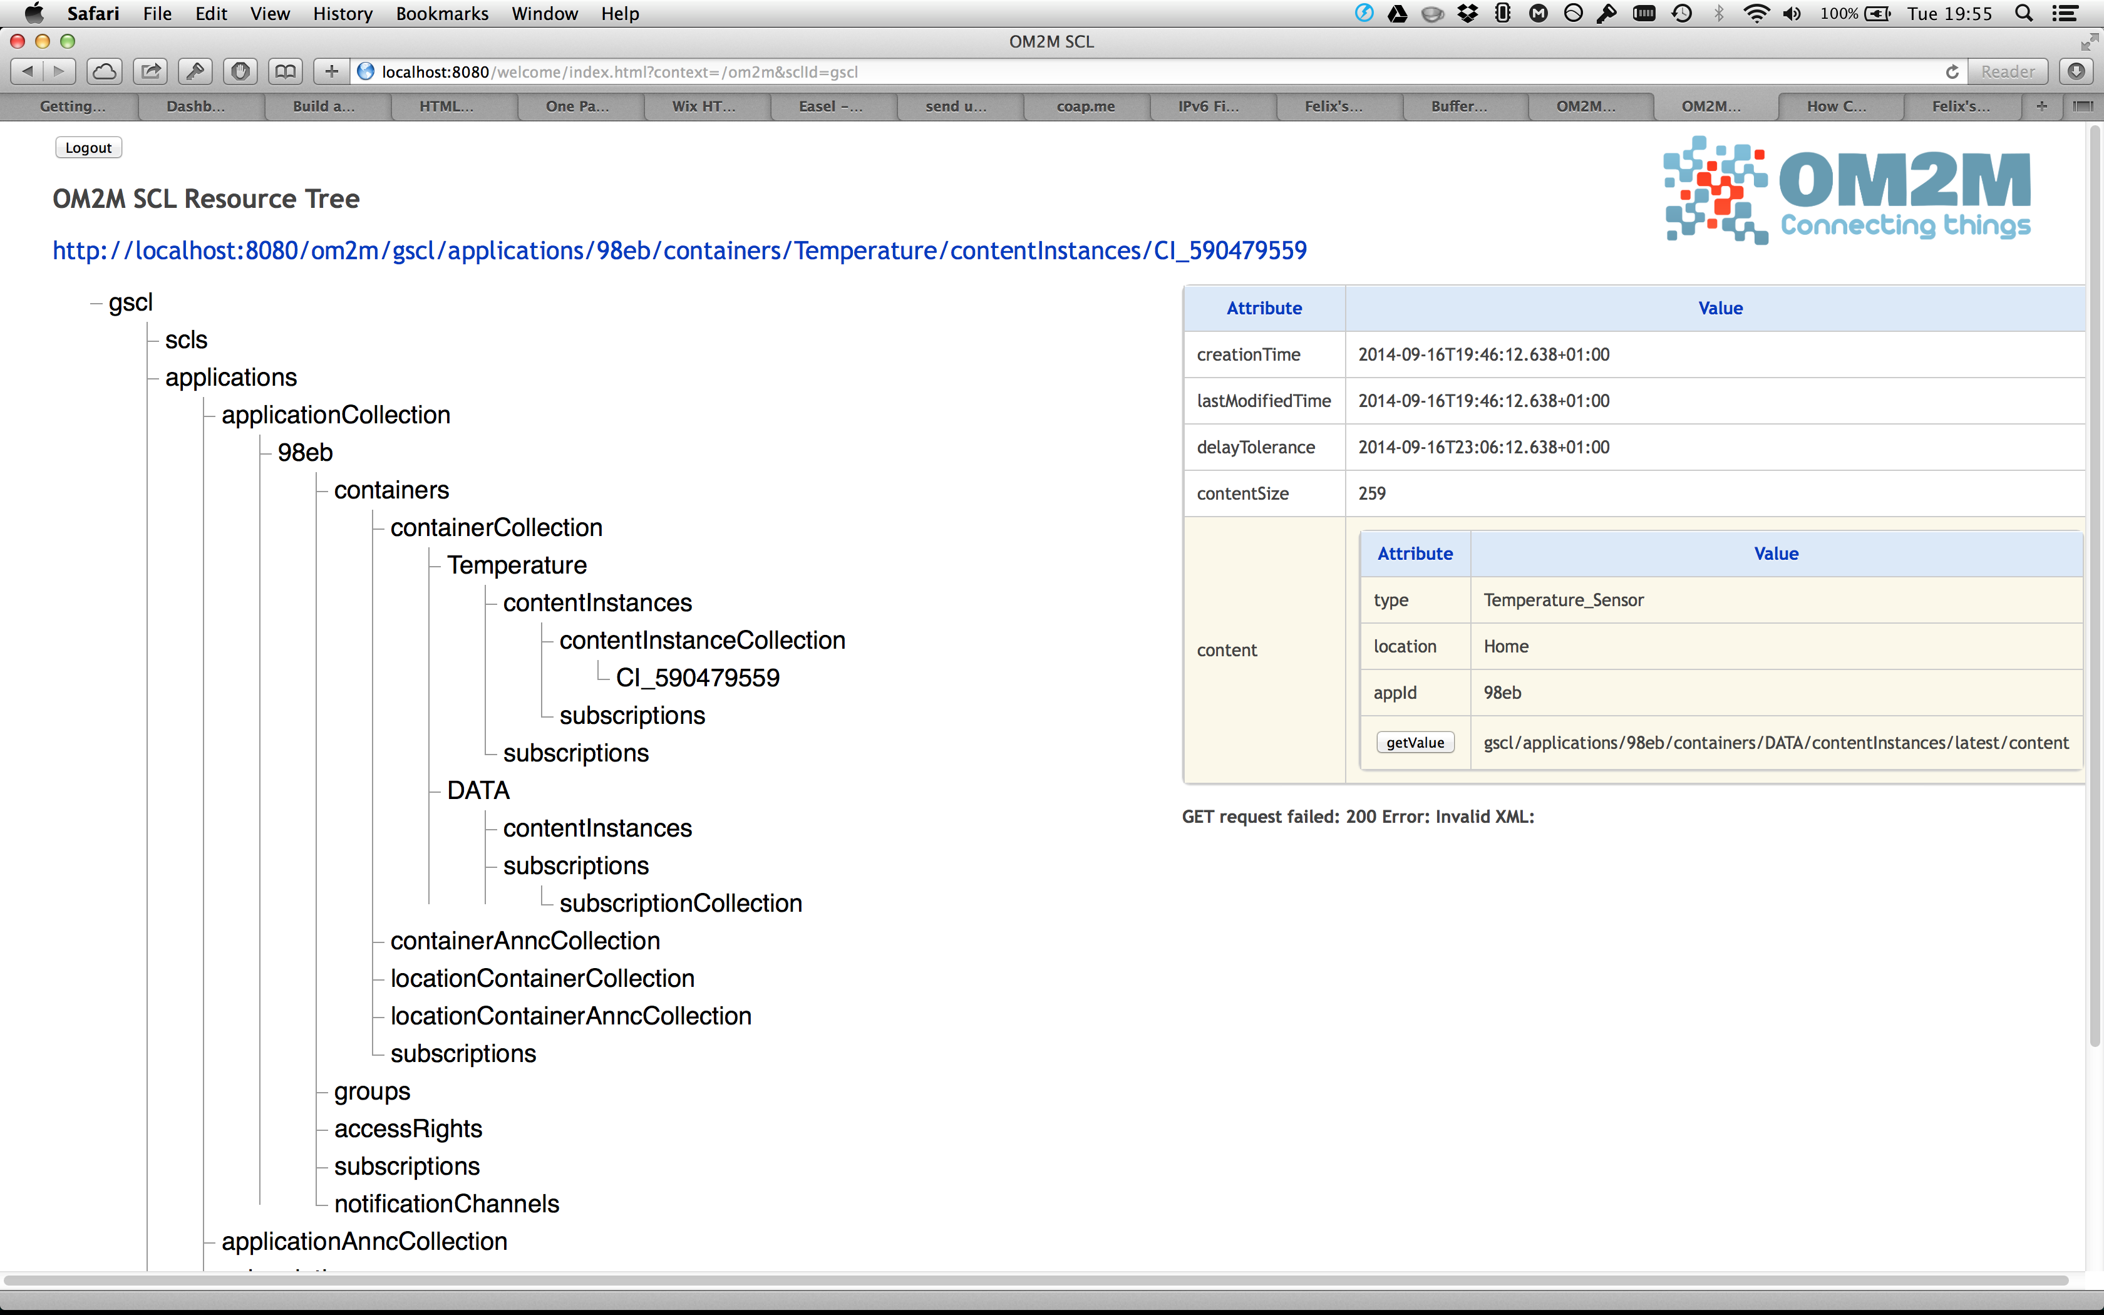Click the Temperature_Sensor type value
Viewport: 2104px width, 1315px height.
point(1563,600)
